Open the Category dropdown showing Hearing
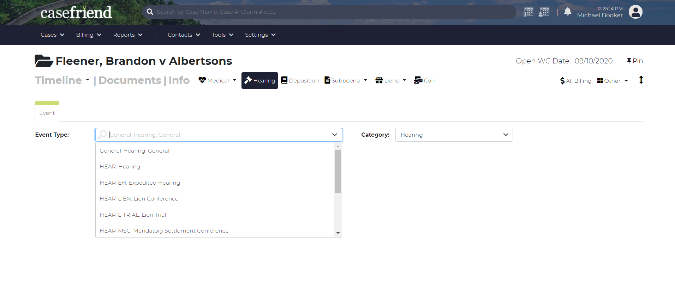The width and height of the screenshot is (675, 296). point(454,135)
